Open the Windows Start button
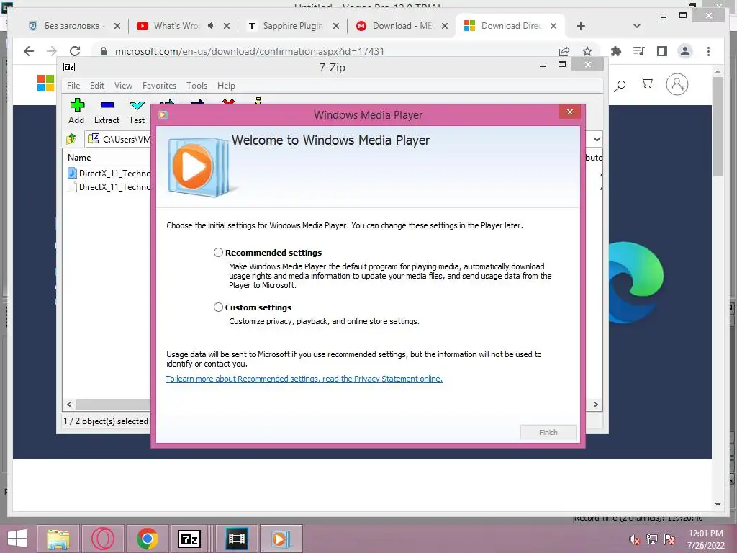 click(17, 539)
